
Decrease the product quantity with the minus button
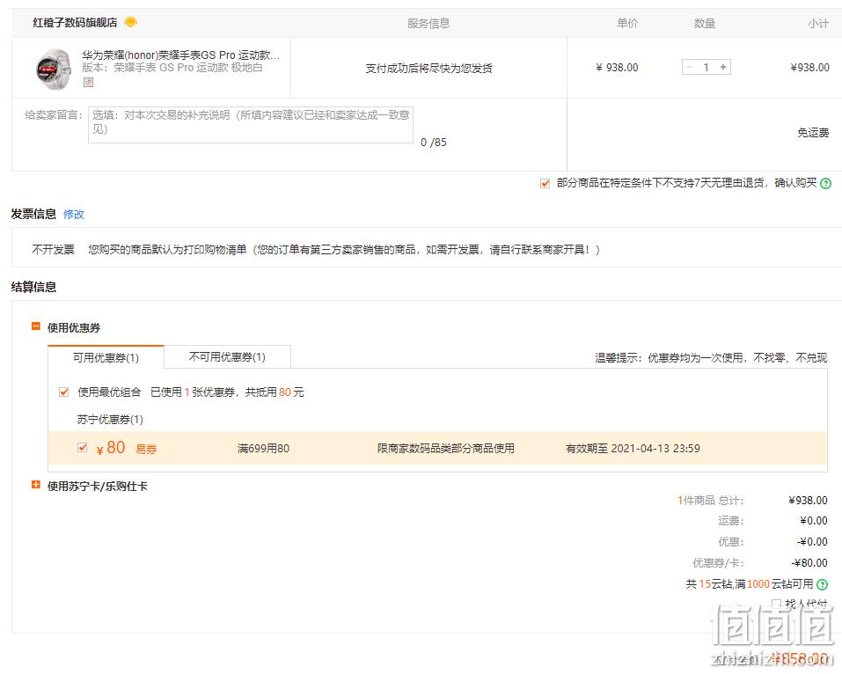click(690, 67)
